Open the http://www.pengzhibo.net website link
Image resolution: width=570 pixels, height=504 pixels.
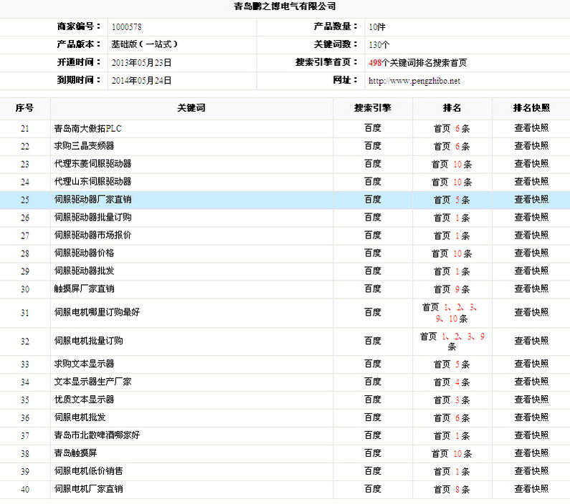point(414,81)
